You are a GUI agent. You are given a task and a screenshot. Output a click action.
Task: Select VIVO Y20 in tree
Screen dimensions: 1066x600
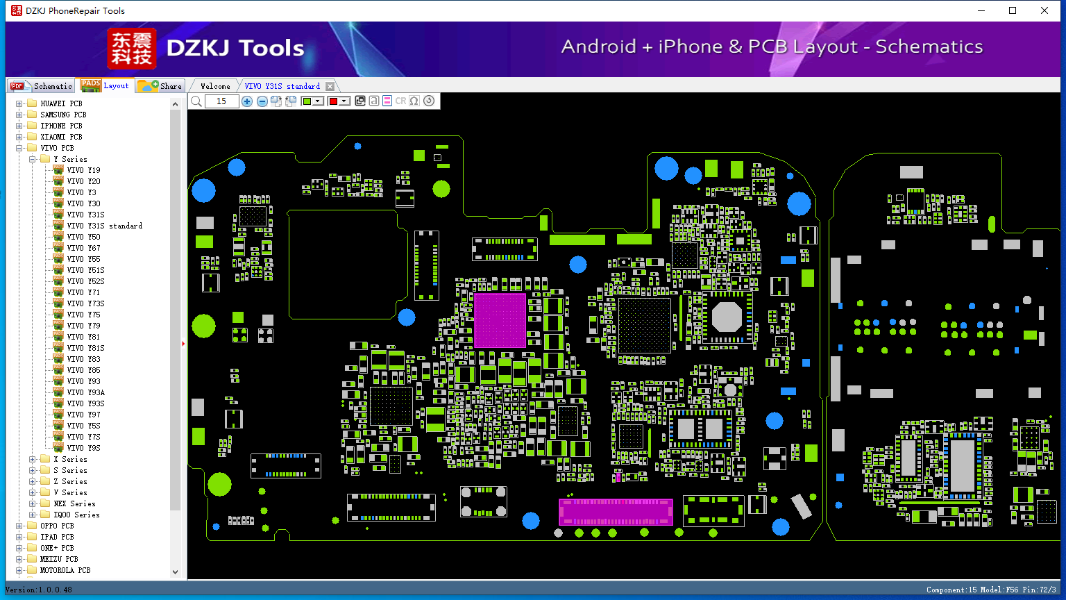pyautogui.click(x=83, y=181)
